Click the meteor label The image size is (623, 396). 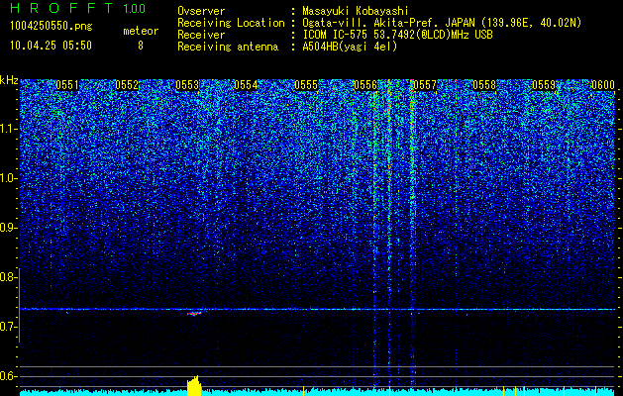tap(141, 31)
